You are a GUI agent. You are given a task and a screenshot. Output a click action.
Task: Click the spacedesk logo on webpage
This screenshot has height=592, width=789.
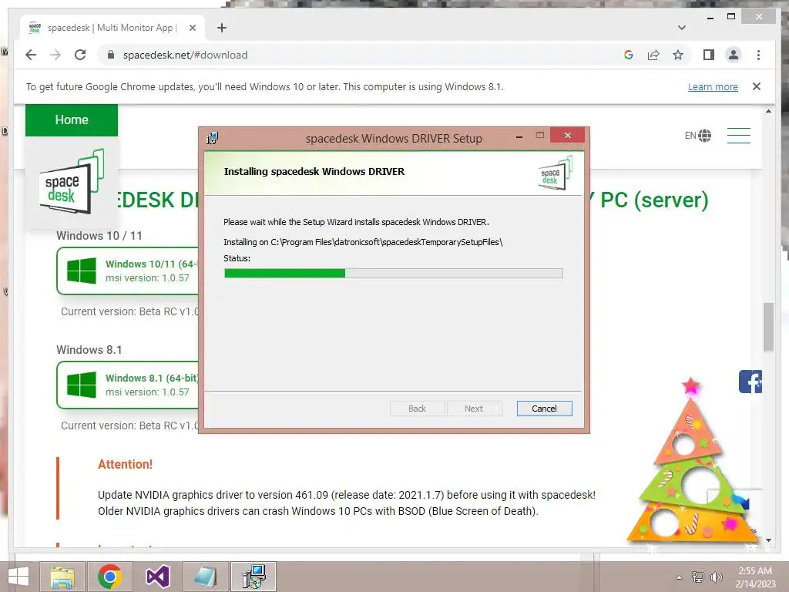tap(72, 182)
